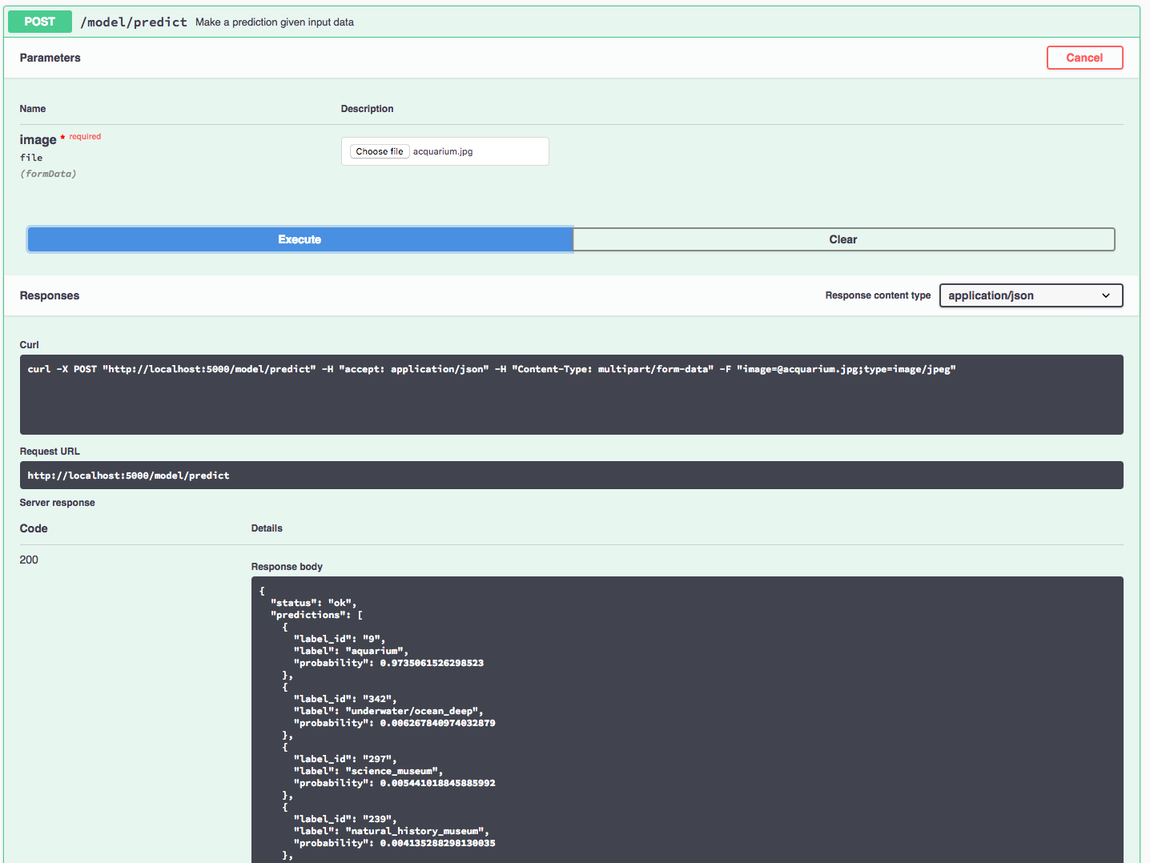Click the green POST method badge
Screen dimensions: 1150x863
(40, 22)
